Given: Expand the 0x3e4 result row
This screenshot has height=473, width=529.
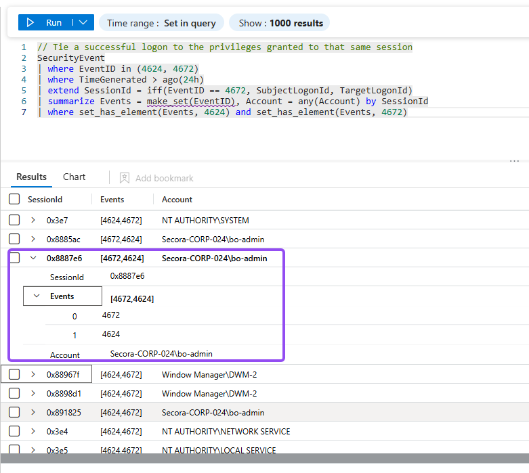Looking at the screenshot, I should pos(33,431).
